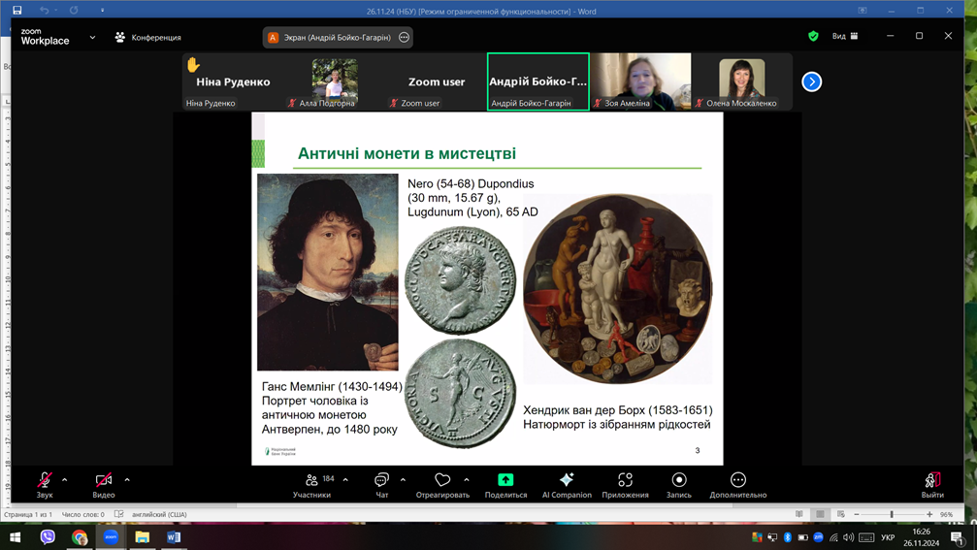
Task: Turn on camera with Видео button
Action: [104, 484]
